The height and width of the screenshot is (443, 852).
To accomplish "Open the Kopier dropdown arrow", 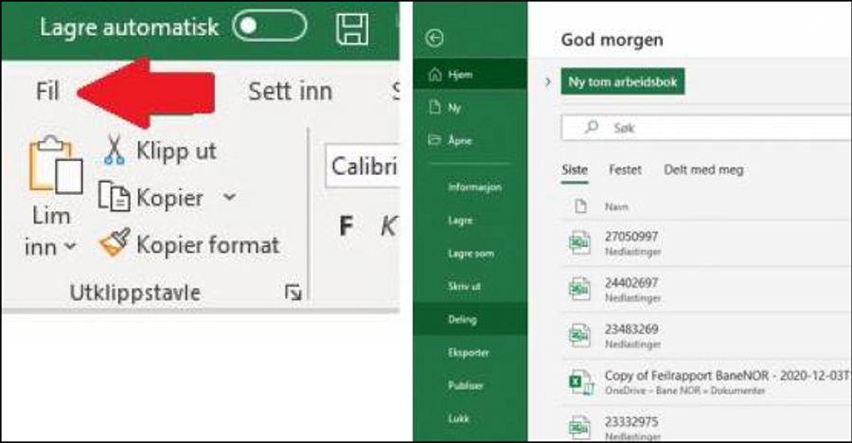I will (229, 198).
